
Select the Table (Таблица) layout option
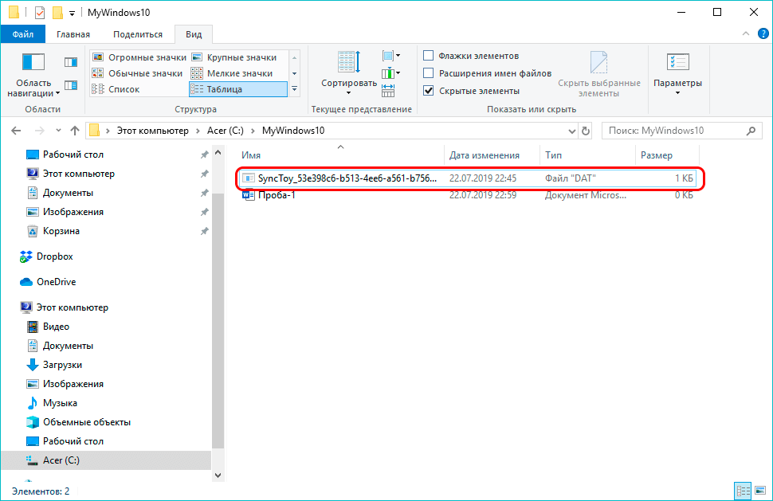coord(236,89)
